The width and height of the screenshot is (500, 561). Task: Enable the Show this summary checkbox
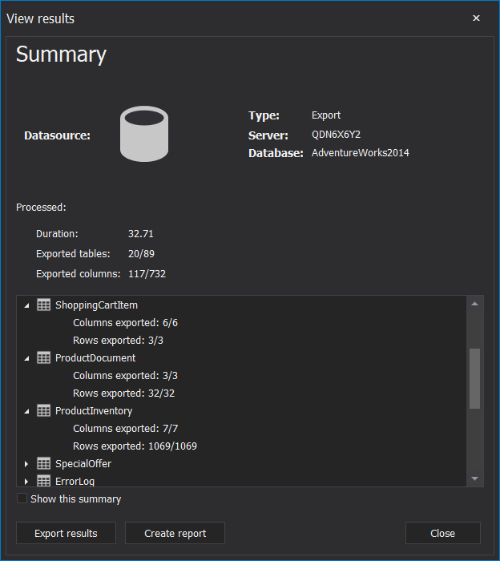[22, 499]
